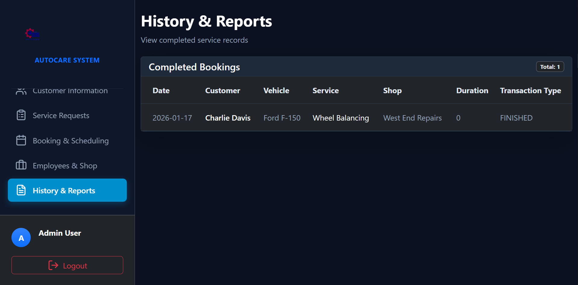Screen dimensions: 578x285
Task: Click the Booking & Scheduling calendar icon
Action: click(21, 140)
